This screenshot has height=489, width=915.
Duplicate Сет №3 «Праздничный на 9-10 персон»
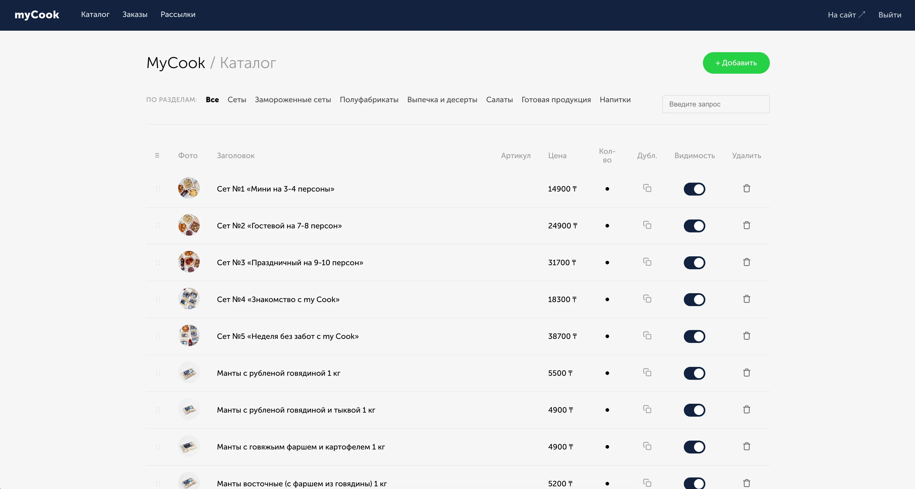pyautogui.click(x=647, y=262)
